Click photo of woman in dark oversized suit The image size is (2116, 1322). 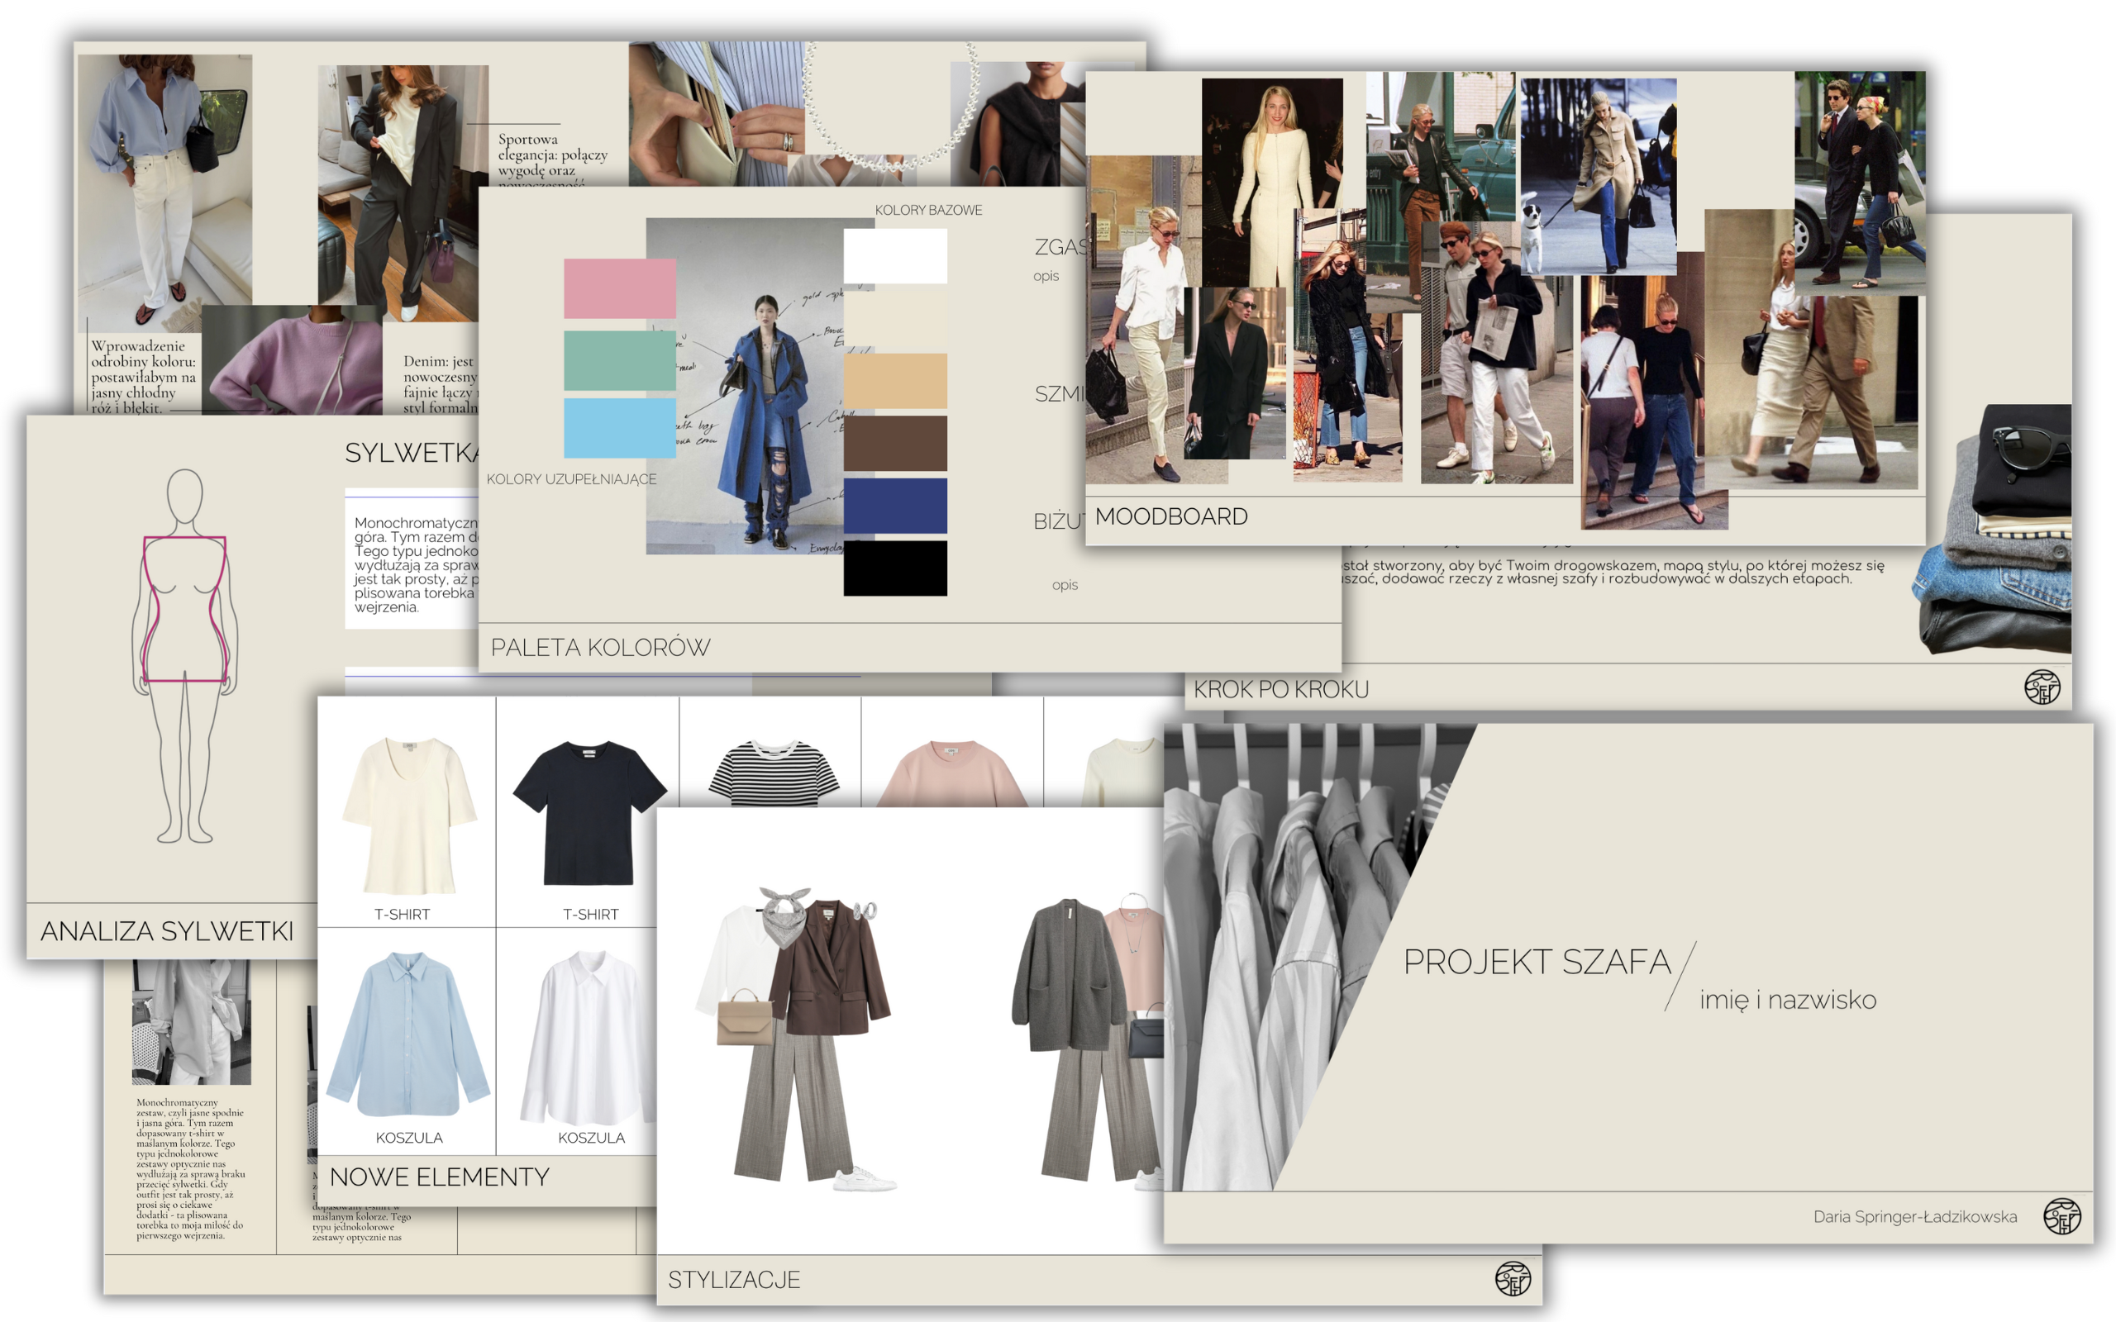click(x=403, y=194)
